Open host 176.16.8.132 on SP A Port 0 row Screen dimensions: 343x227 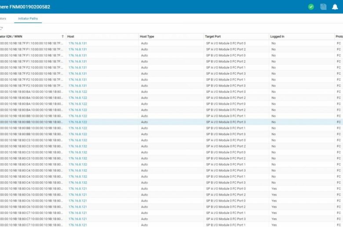pyautogui.click(x=78, y=140)
